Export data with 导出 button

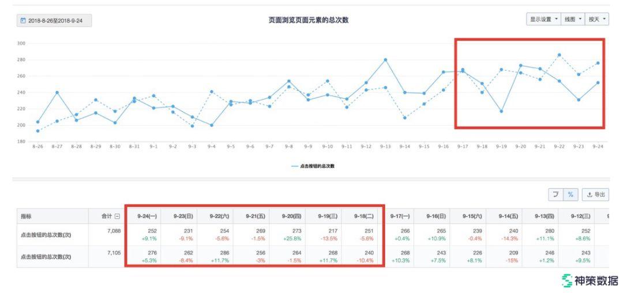pos(595,195)
